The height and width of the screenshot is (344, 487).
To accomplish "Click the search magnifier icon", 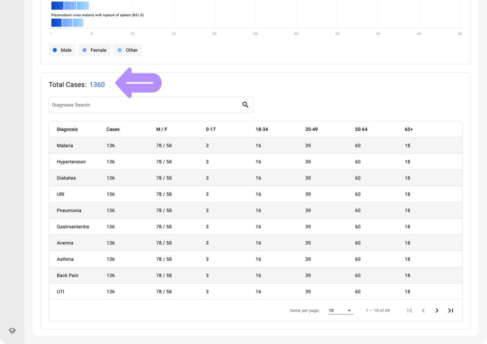I will coord(245,105).
